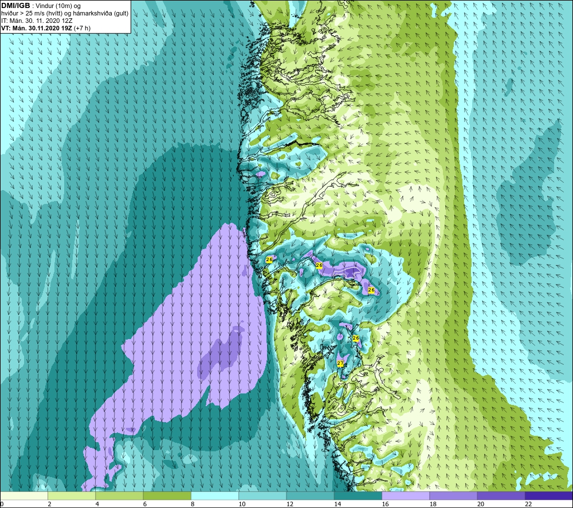Image resolution: width=573 pixels, height=508 pixels.
Task: Click the legend scale value "22"
Action: (x=528, y=504)
